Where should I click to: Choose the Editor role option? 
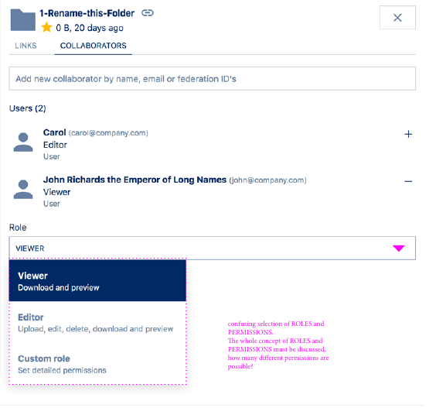(97, 323)
